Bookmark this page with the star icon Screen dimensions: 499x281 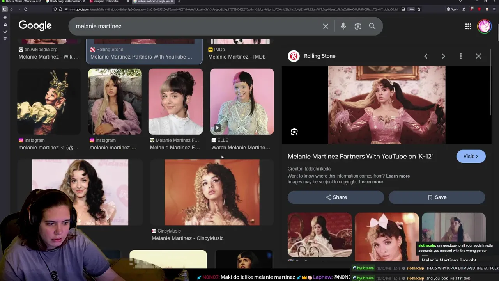(419, 9)
